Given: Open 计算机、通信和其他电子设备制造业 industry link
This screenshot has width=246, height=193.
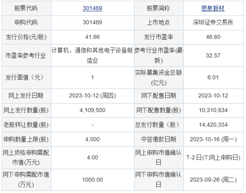Looking at the screenshot, I should pyautogui.click(x=92, y=55).
